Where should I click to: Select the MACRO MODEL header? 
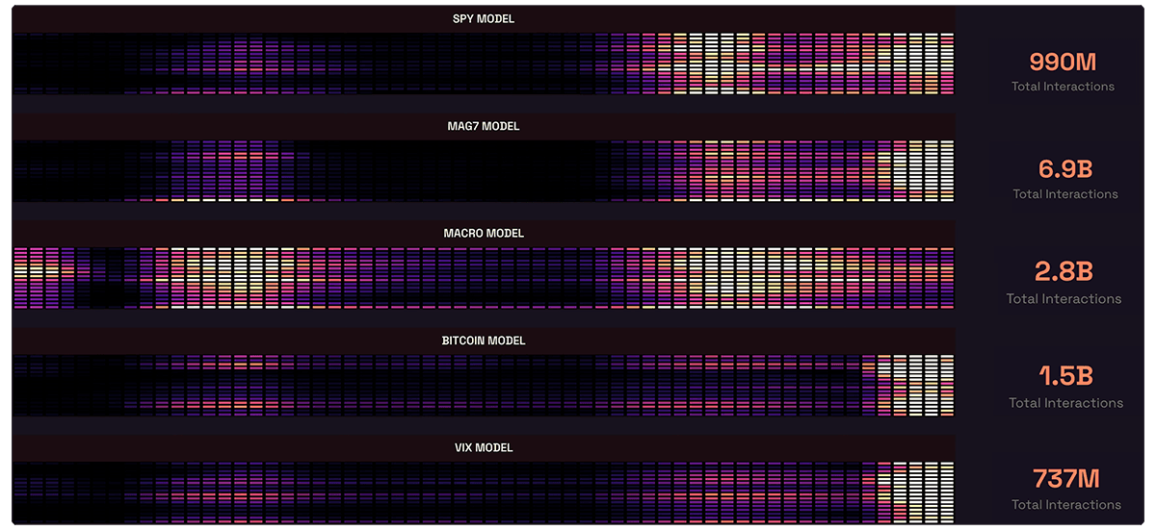484,234
